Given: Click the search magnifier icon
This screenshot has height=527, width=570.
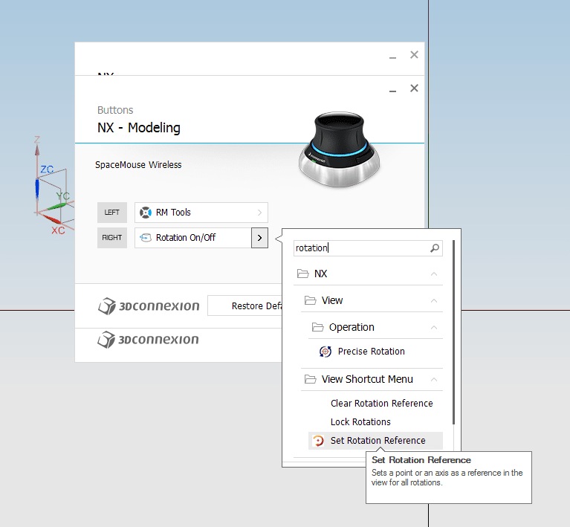Looking at the screenshot, I should coord(435,248).
